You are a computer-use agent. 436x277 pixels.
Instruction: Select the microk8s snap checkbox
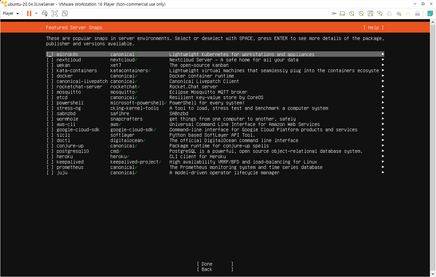coord(50,54)
